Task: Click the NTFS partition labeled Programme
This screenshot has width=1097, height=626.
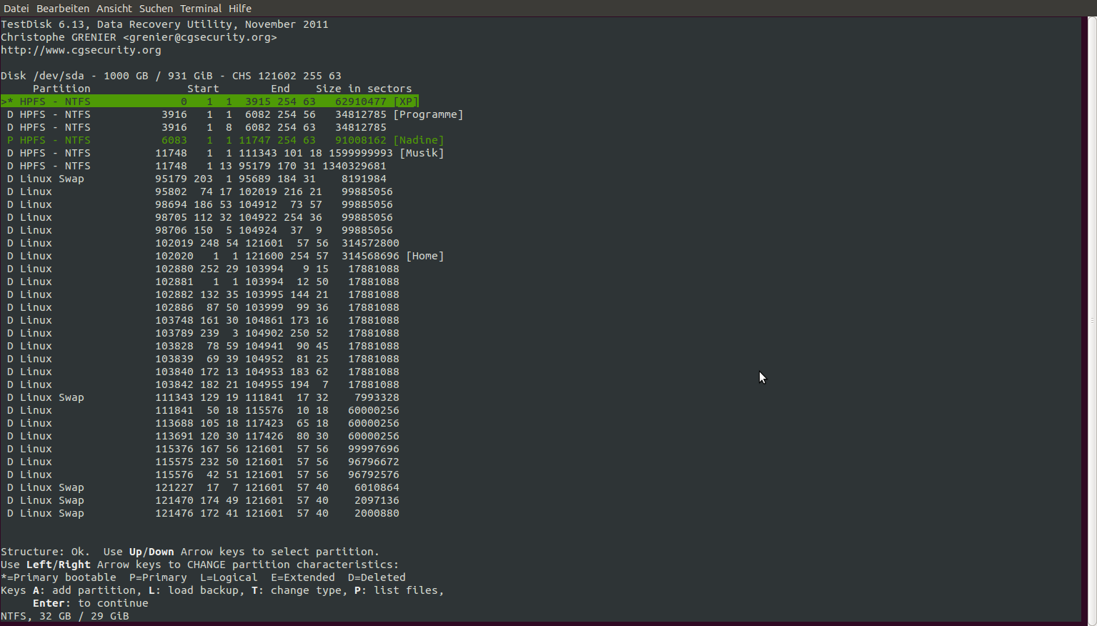Action: [235, 114]
